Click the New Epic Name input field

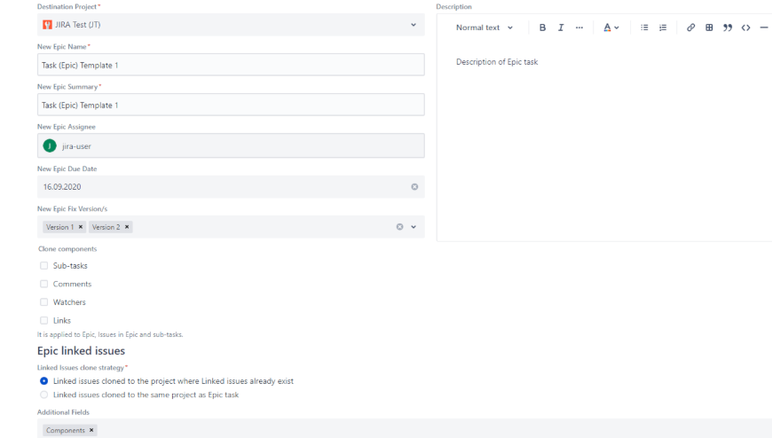tap(231, 65)
